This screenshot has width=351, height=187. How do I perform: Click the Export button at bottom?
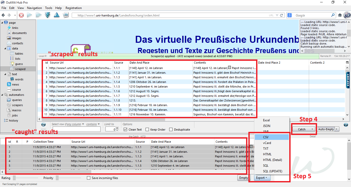tap(262, 178)
